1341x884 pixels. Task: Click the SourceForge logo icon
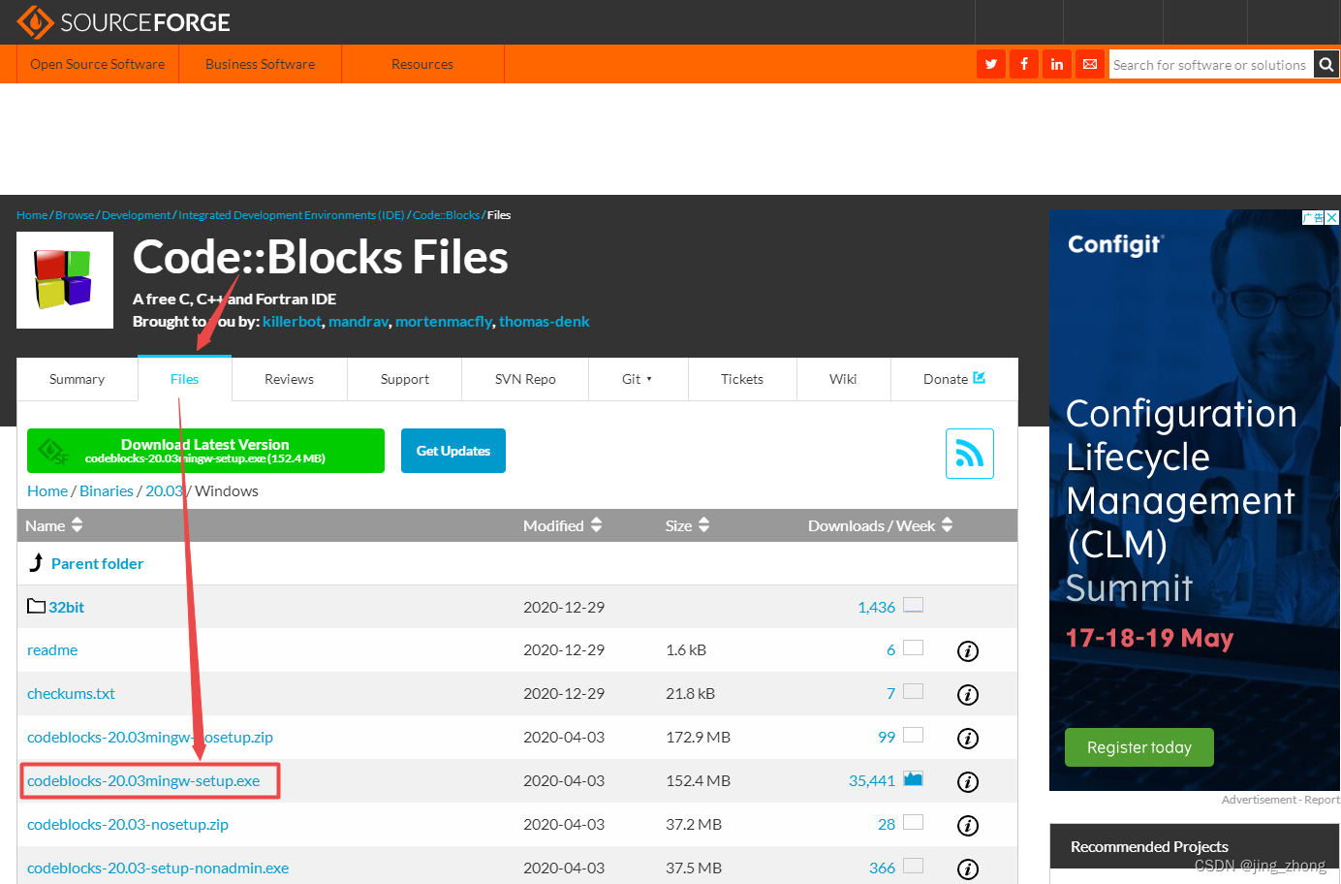pyautogui.click(x=36, y=22)
